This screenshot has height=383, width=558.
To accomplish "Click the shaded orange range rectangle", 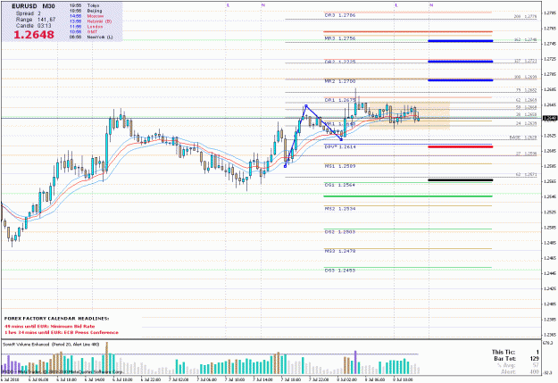I will pyautogui.click(x=409, y=116).
